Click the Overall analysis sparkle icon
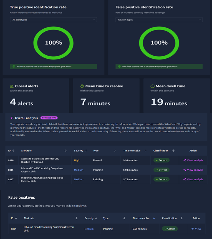The height and width of the screenshot is (239, 212). point(12,118)
